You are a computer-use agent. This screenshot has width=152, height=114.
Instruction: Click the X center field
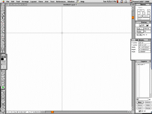pos(145,43)
